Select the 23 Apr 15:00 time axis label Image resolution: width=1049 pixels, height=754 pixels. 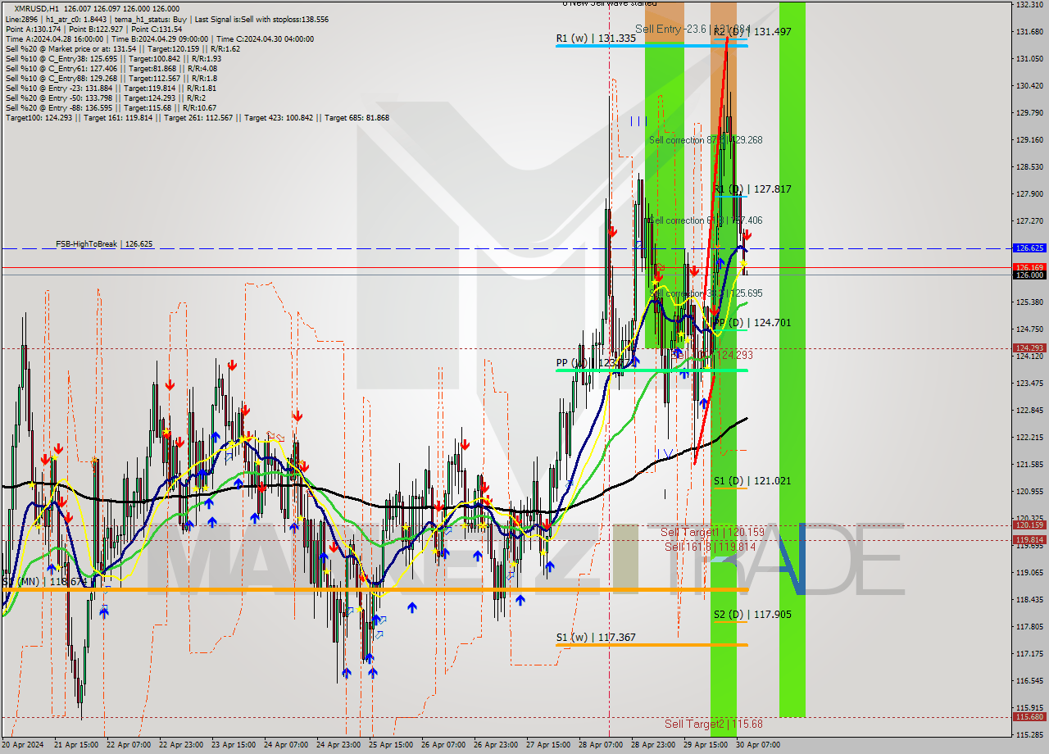pos(233,745)
